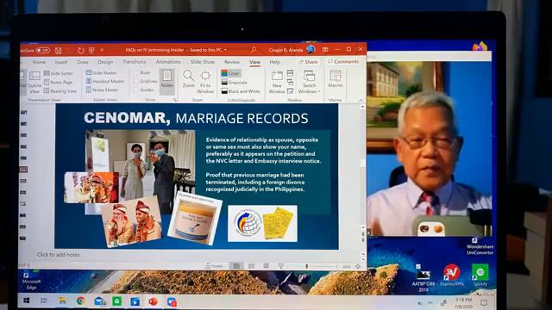Open PowerPoint from the taskbar
552x310 pixels.
(x=154, y=301)
